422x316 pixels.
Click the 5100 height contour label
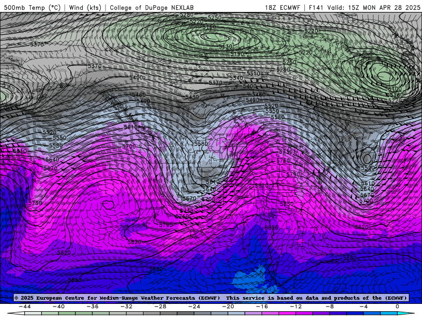tap(395, 88)
